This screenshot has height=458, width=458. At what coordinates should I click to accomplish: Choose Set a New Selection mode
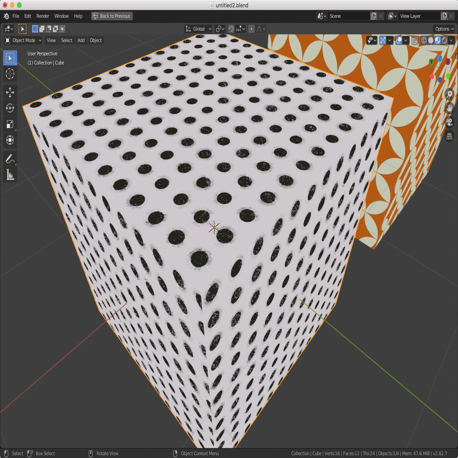point(35,29)
